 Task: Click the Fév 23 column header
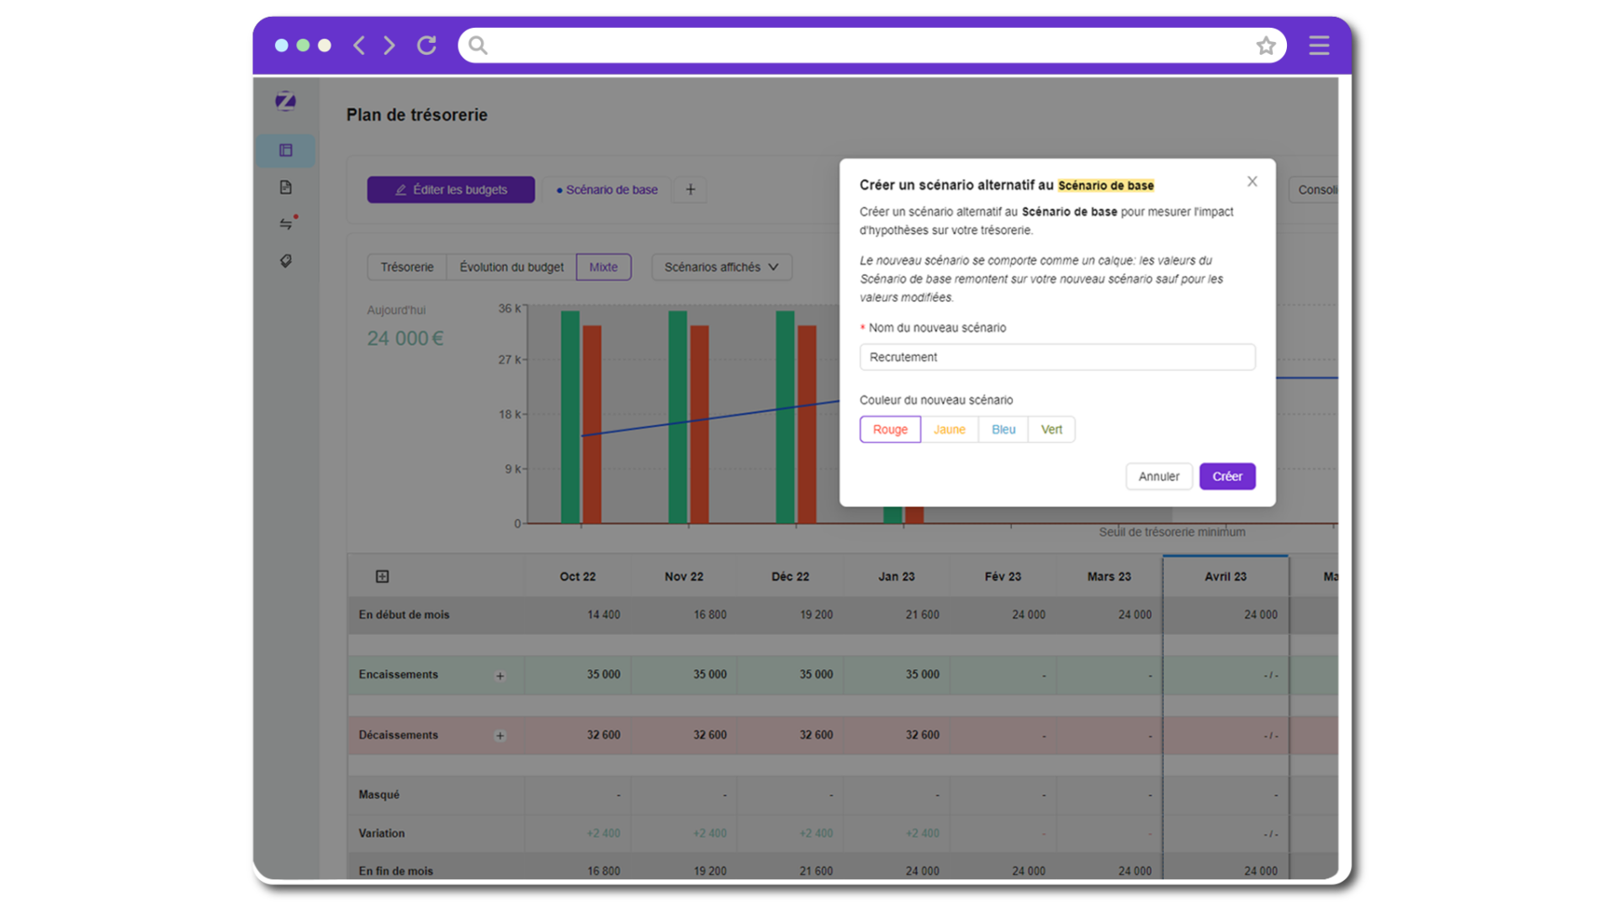(1003, 576)
